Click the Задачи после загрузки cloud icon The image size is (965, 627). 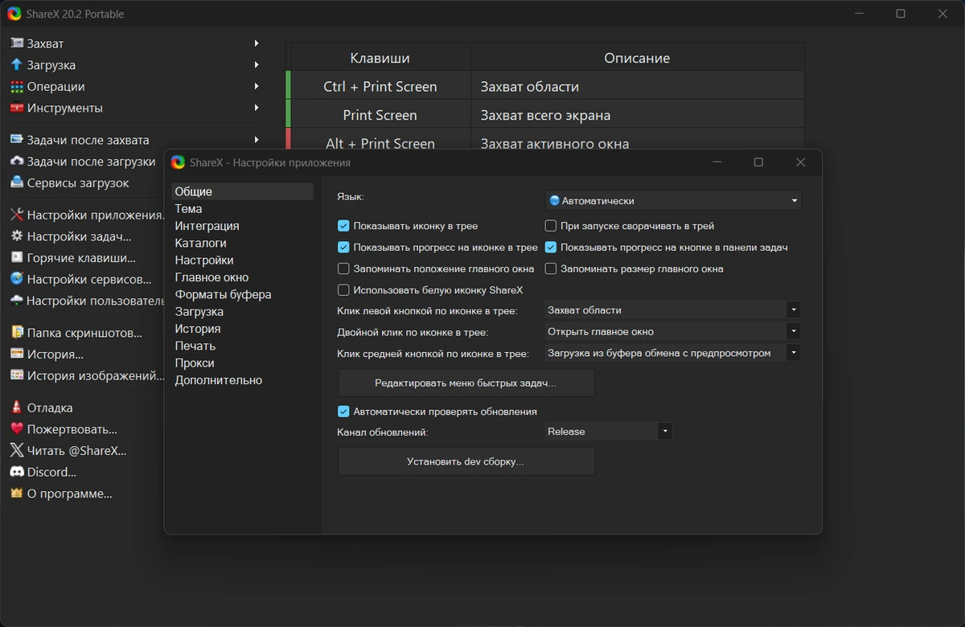[x=16, y=162]
